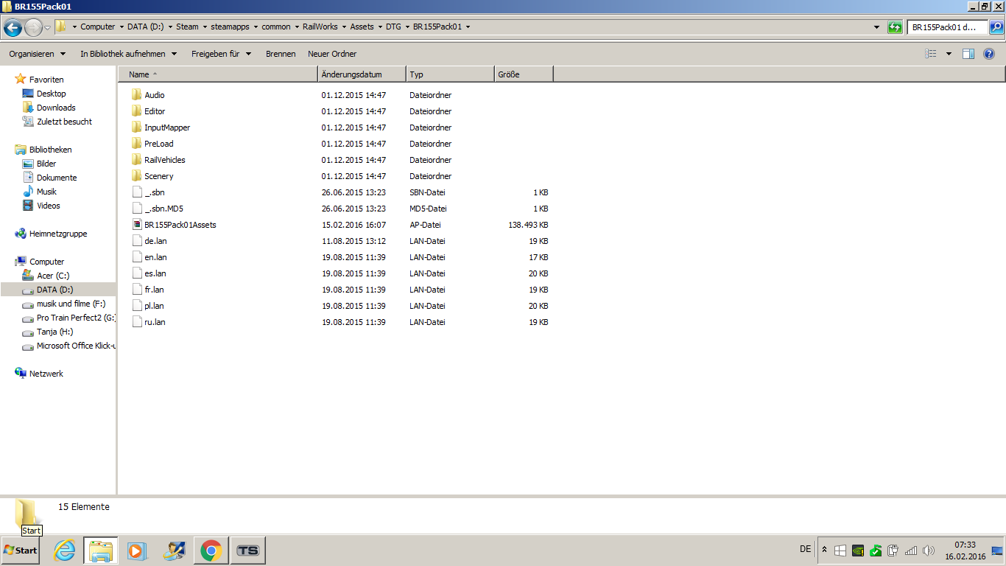1006x566 pixels.
Task: Select the Scenery folder name
Action: (159, 176)
